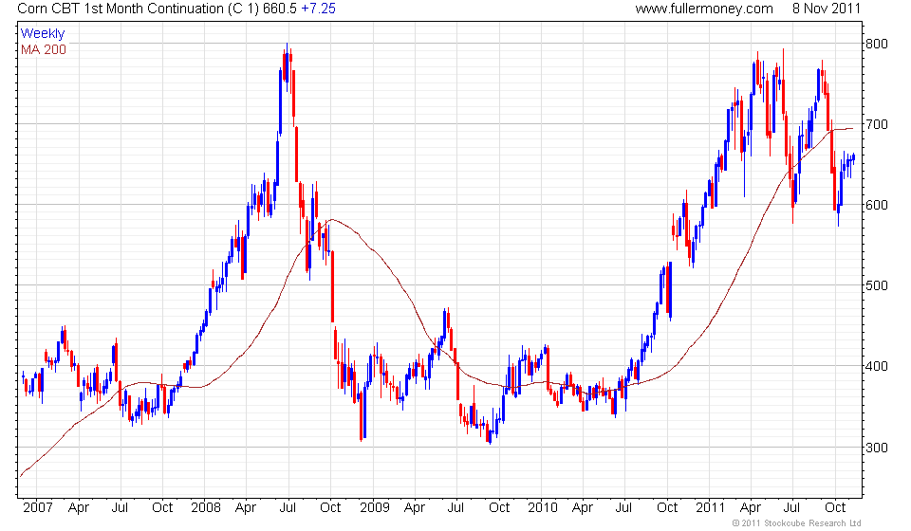Click the last price '660.5' in the title
This screenshot has height=531, width=911.
pos(280,9)
